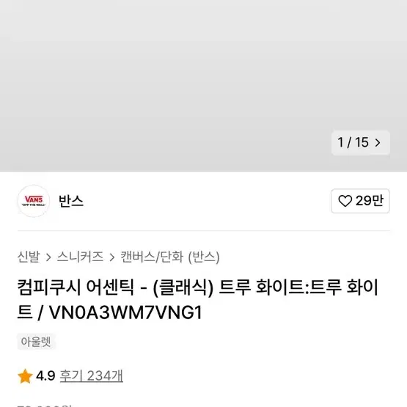Tap the heart icon to like the product
Viewport: 407px width, 407px height.
coord(345,201)
